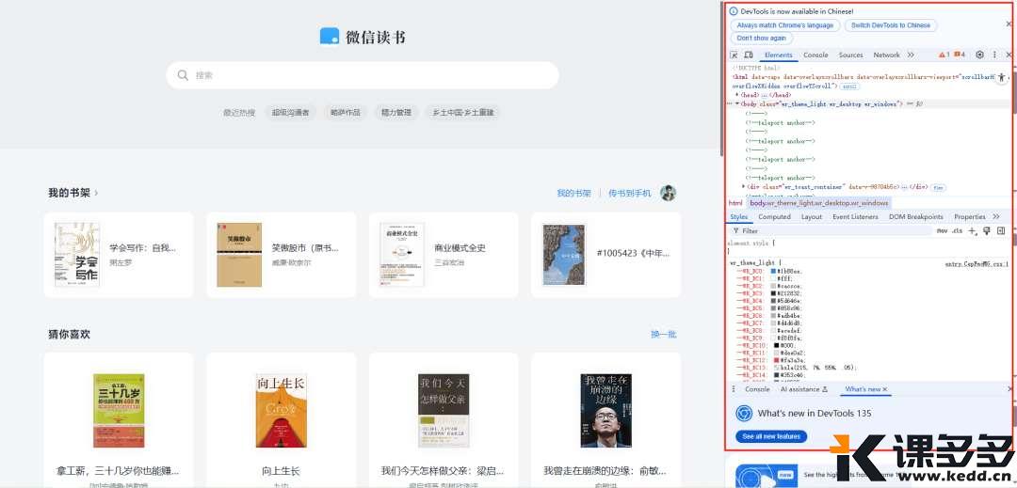
Task: Open the 向上生长 recommended book cover
Action: [281, 410]
